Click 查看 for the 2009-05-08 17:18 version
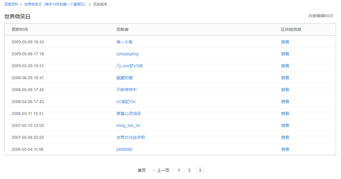 [285, 54]
